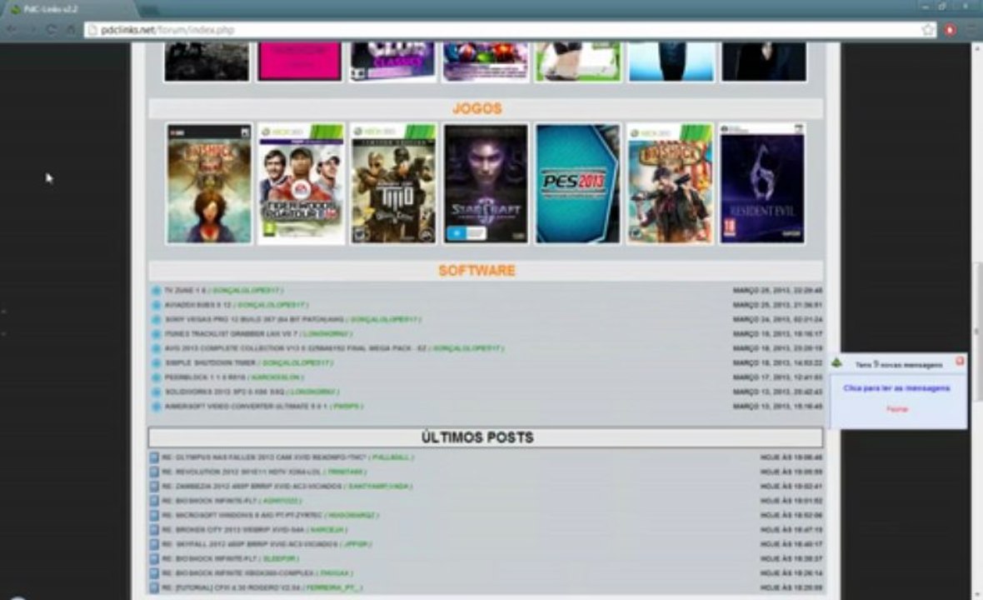The image size is (983, 600).
Task: Click icon beside iTunes Tracklist Grabber row
Action: [156, 334]
